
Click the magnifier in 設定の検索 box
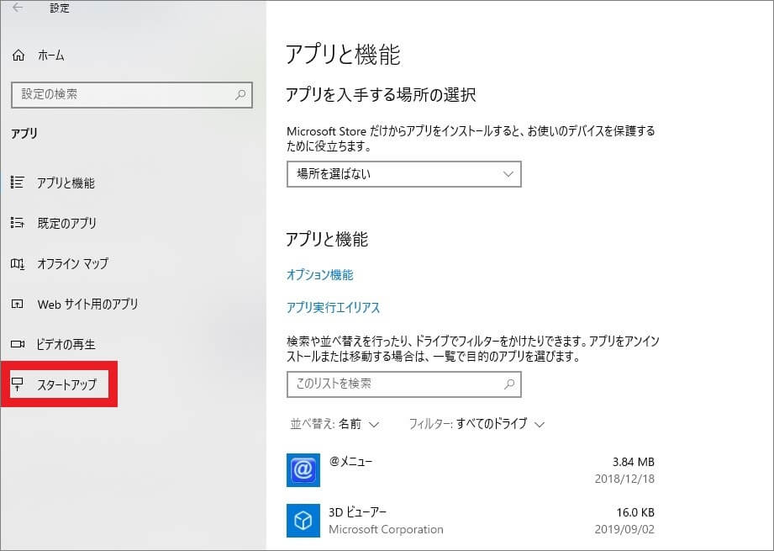[x=240, y=94]
